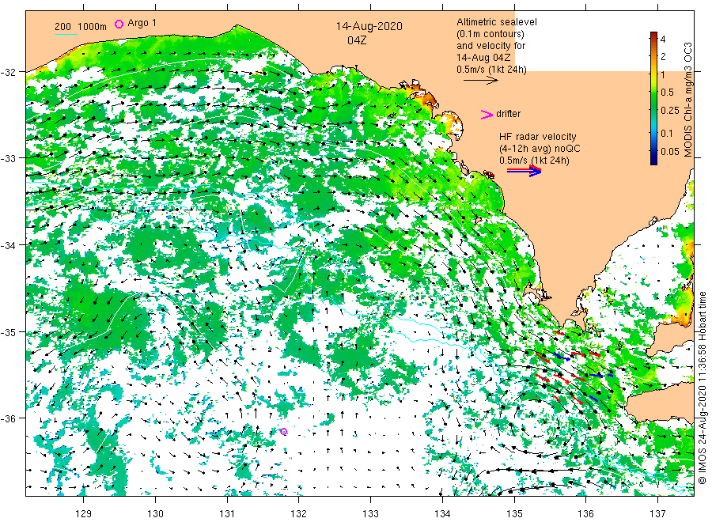Click the HF radar red-blue legend arrow
The width and height of the screenshot is (712, 522).
[524, 171]
